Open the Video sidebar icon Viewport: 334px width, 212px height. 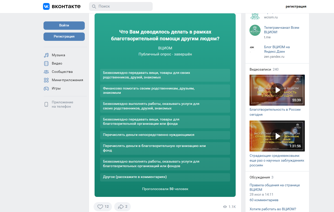[x=46, y=64]
